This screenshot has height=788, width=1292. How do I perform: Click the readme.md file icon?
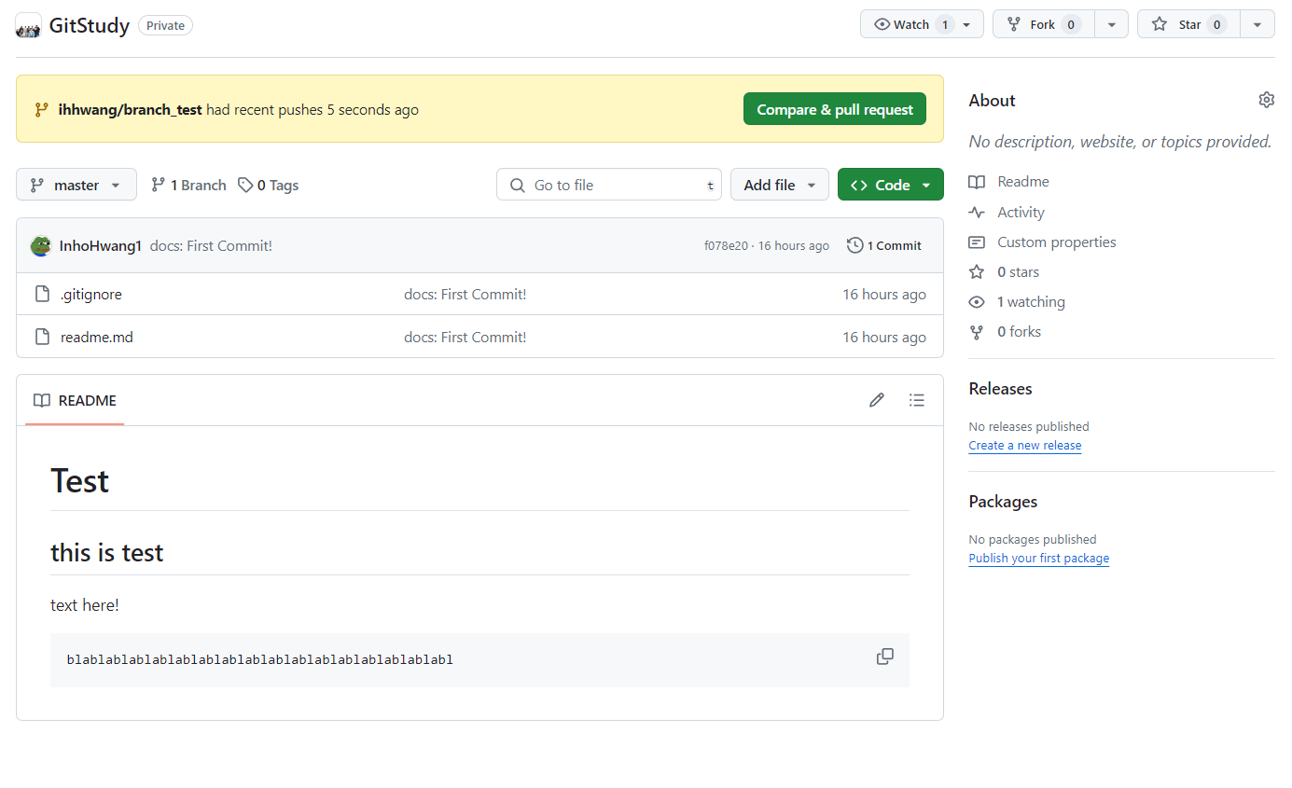[x=42, y=337]
